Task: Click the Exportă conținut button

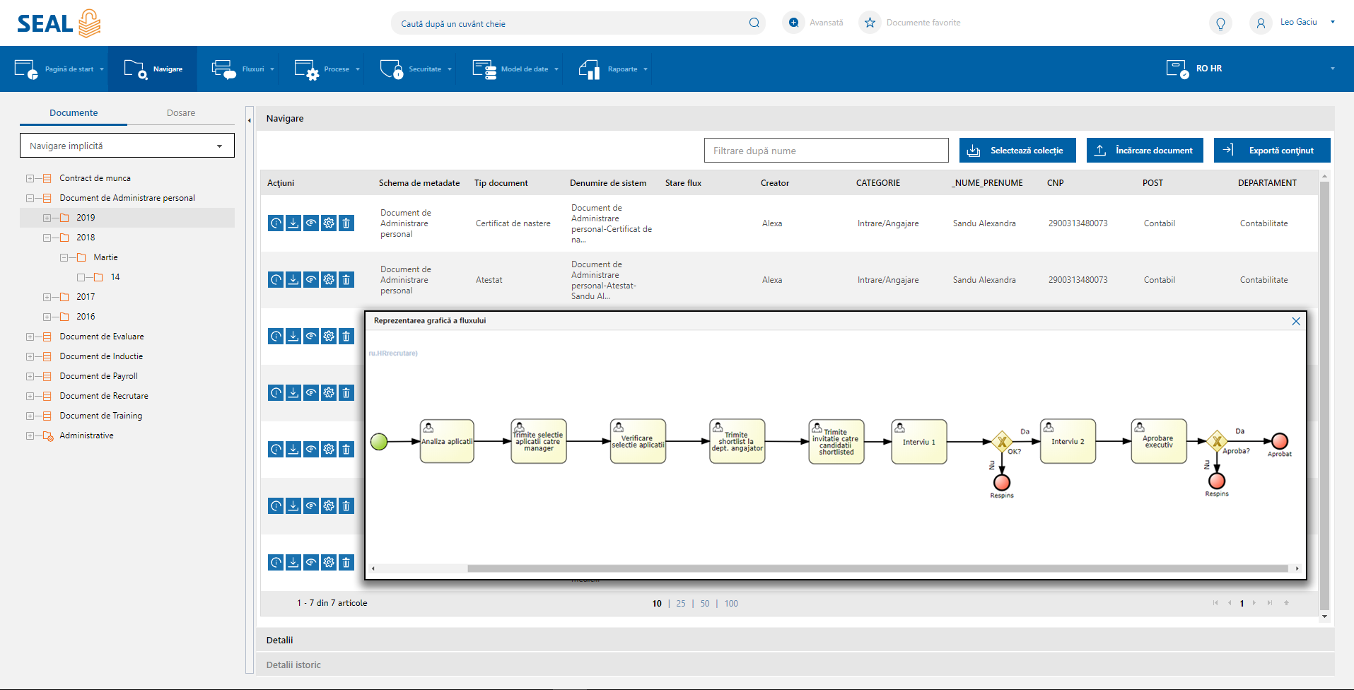Action: pos(1272,151)
